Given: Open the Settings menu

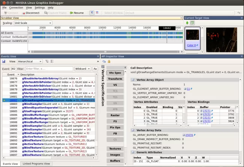Looking at the screenshot, I should [40, 7].
